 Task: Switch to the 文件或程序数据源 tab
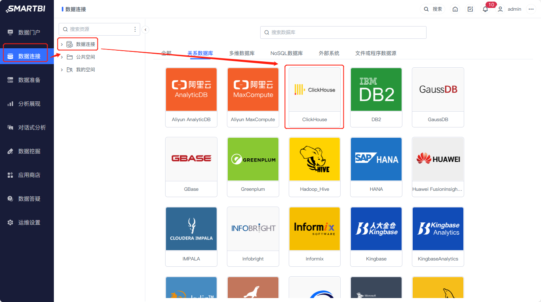pyautogui.click(x=376, y=53)
